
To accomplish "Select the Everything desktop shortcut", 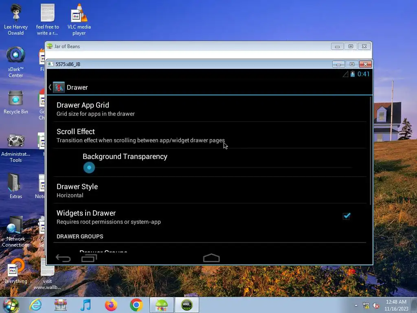I will [x=16, y=271].
